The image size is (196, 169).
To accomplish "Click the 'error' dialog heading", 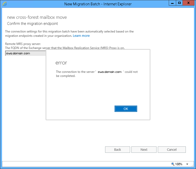I will [x=61, y=63].
